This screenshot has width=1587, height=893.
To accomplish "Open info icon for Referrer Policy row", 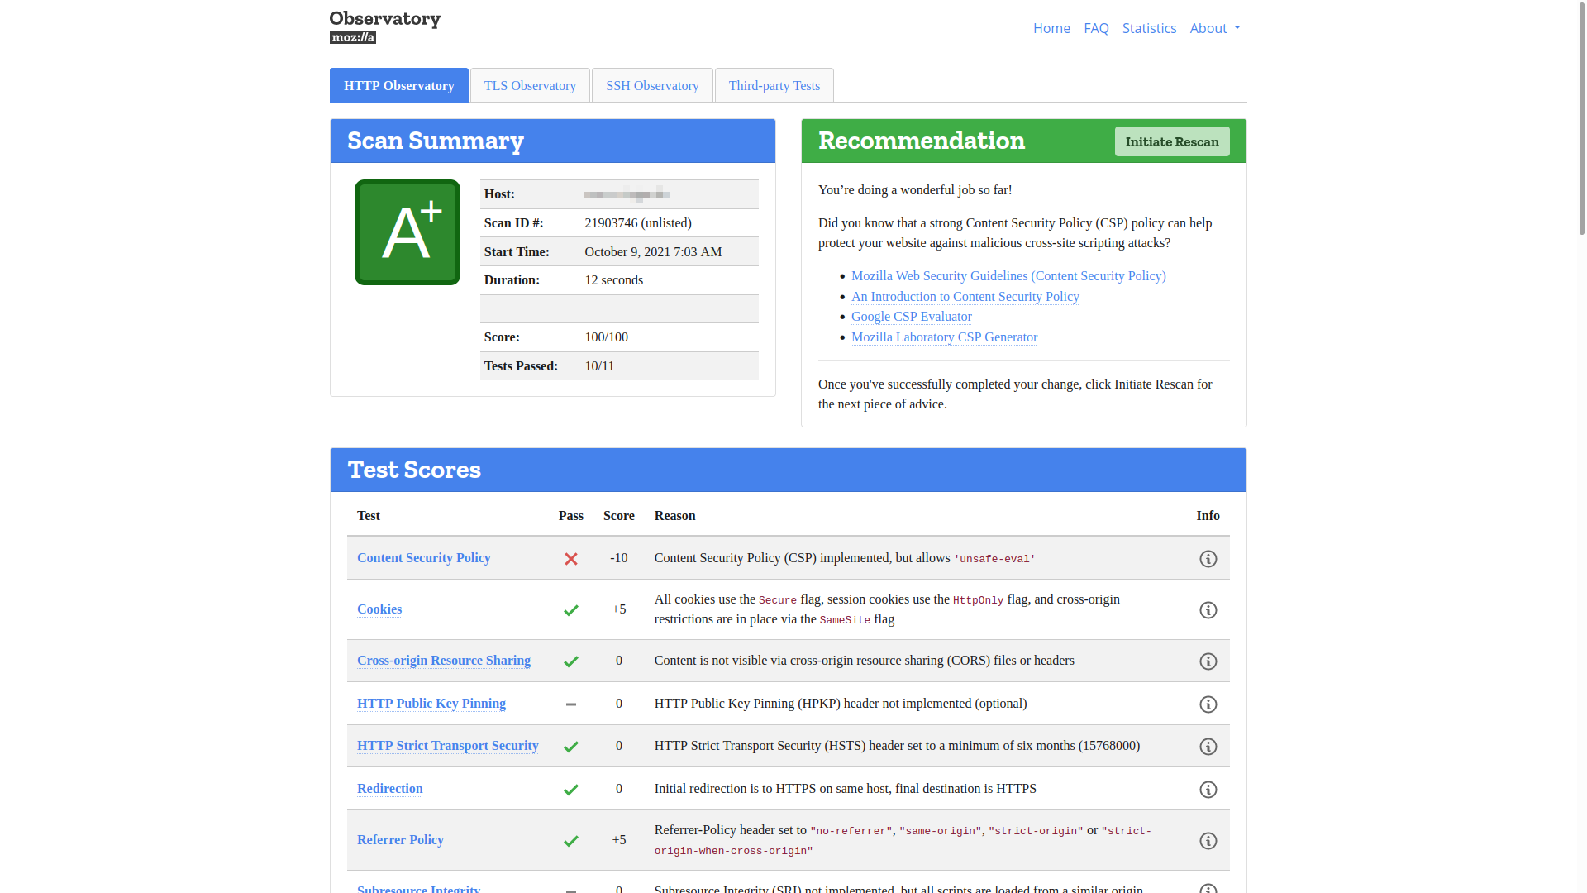I will pos(1208,841).
